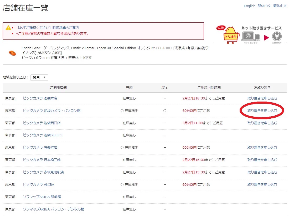Click the トリオキ chick mascot icon

pos(231,35)
